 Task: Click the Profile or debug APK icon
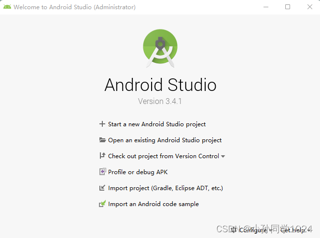point(102,172)
